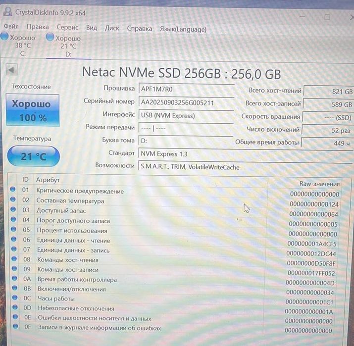Click the status dot of attribute 0E
This screenshot has height=346, width=354.
15,317
